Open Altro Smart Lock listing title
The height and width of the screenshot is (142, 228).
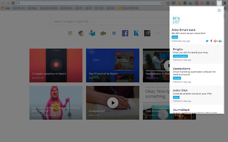(183, 30)
